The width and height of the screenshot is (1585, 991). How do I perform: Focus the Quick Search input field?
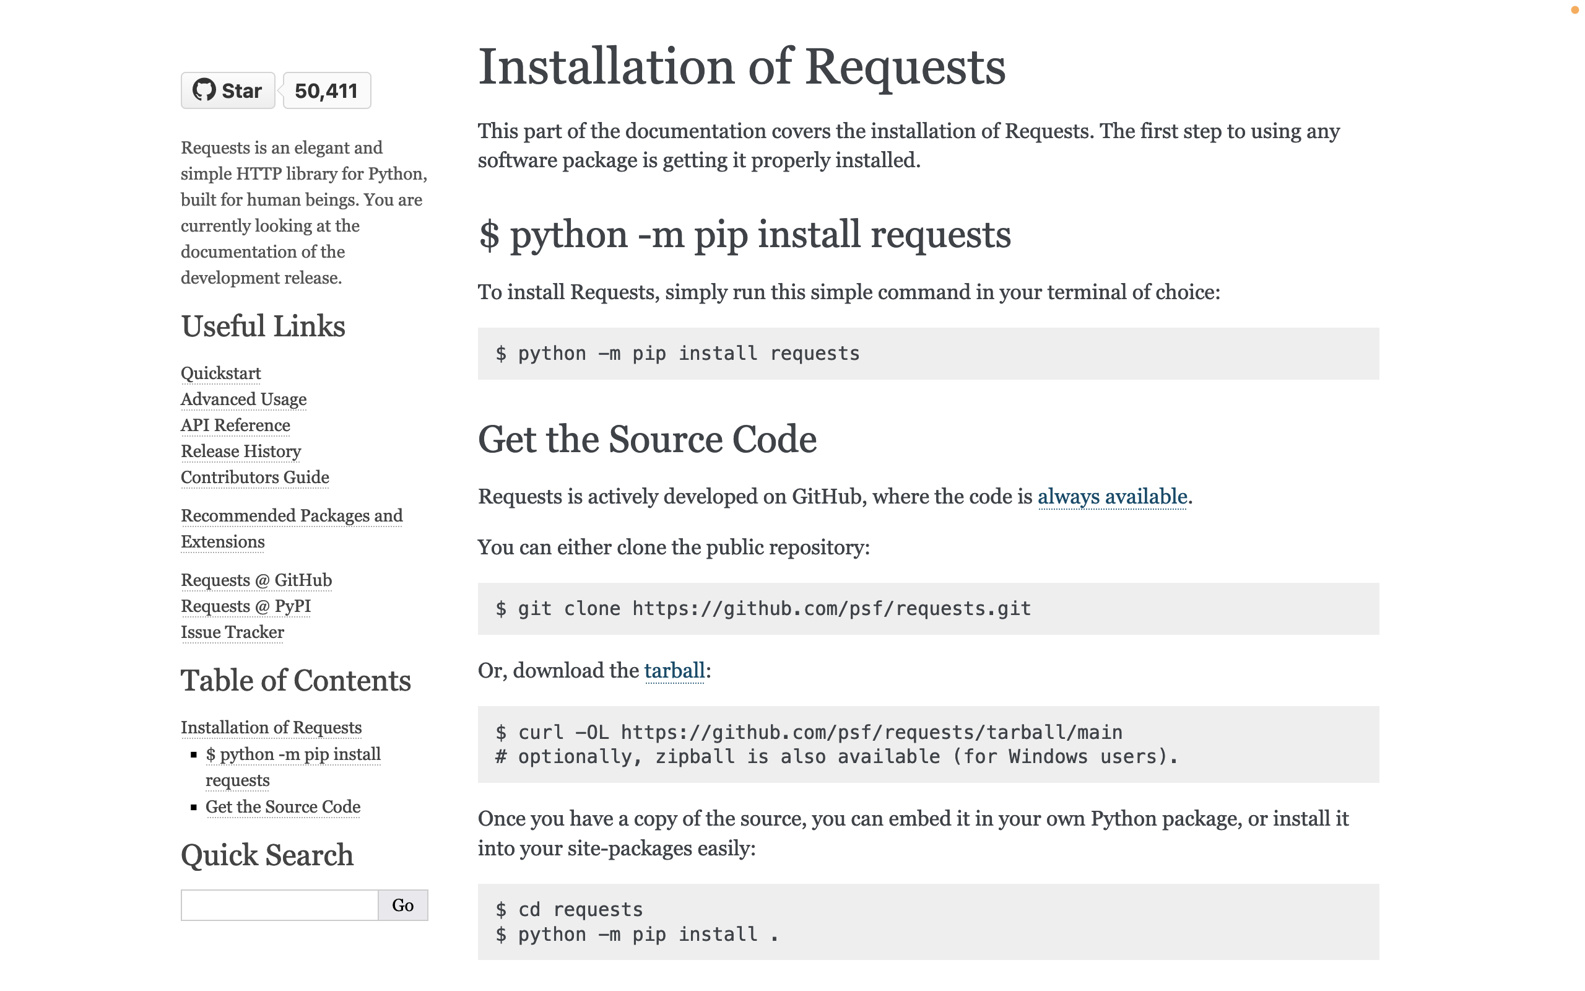tap(280, 905)
